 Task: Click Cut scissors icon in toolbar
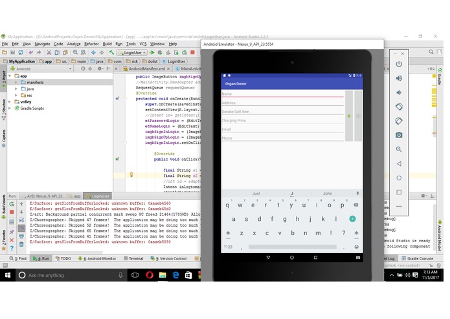(x=49, y=52)
